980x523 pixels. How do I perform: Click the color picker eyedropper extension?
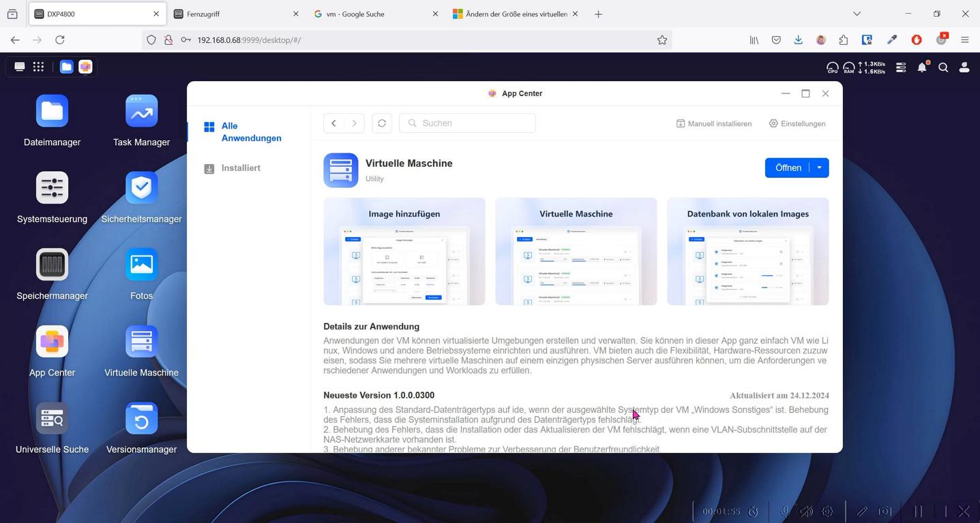pos(891,40)
